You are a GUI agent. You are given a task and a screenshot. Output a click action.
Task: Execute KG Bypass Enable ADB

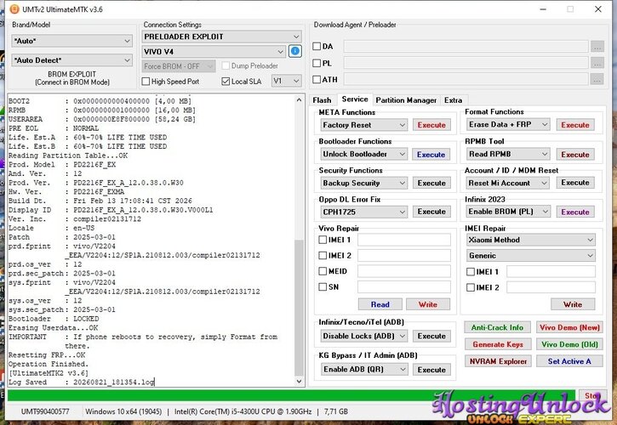coord(431,370)
